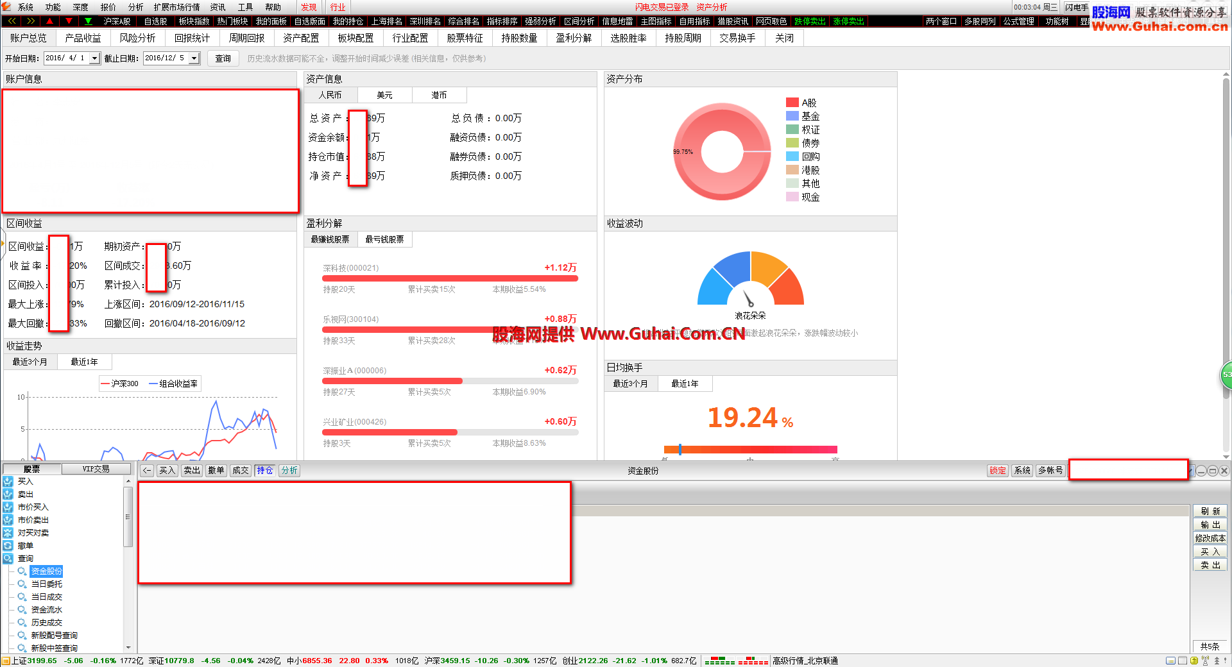Select 沪深300 legend toggle in chart

click(120, 384)
